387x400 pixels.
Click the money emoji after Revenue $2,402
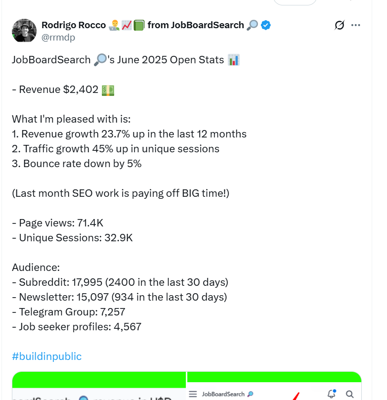108,89
